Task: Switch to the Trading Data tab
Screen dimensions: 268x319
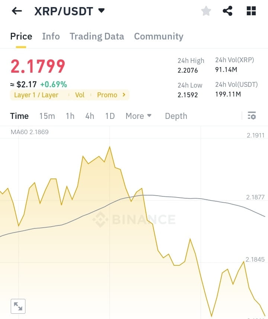Action: (97, 36)
